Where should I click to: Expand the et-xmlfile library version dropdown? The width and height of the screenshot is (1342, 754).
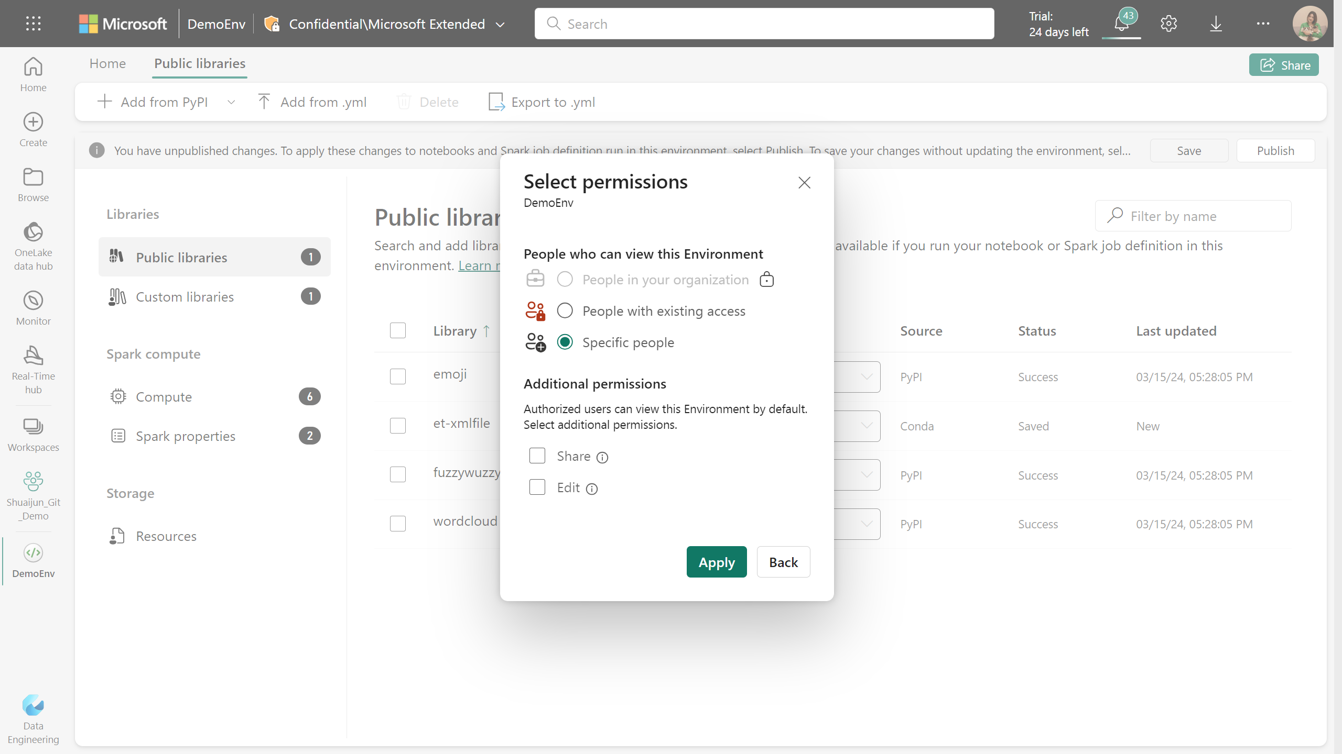coord(864,425)
